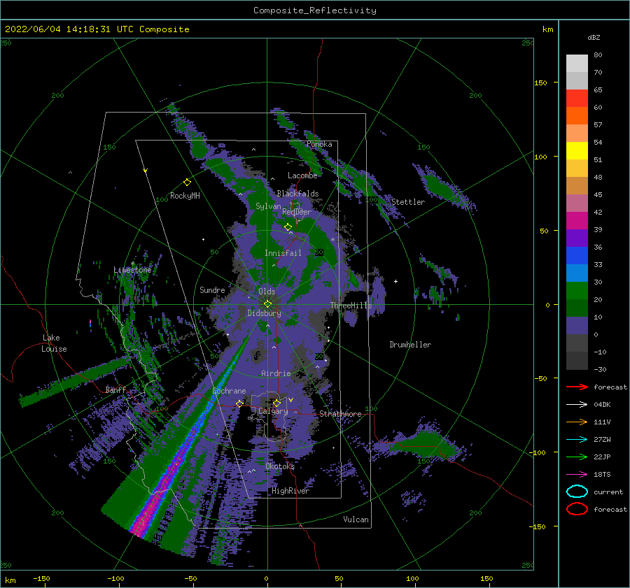Viewport: 630px width, 588px height.
Task: Click the Okotoks city label
Action: 280,466
